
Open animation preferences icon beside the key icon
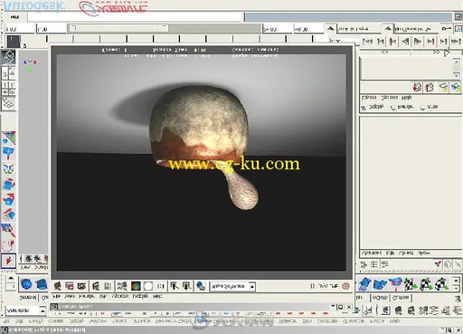pos(458,29)
